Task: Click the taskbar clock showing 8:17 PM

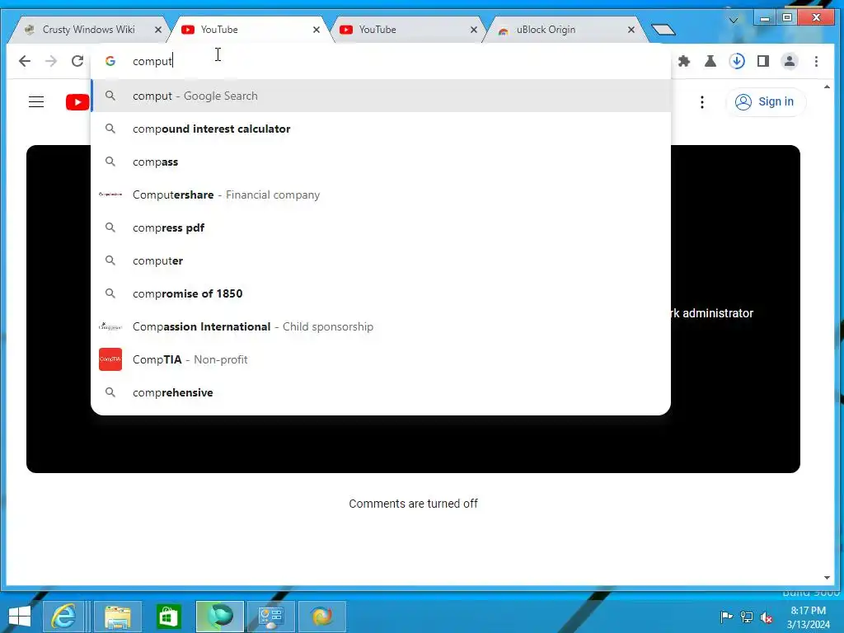Action: (x=808, y=617)
